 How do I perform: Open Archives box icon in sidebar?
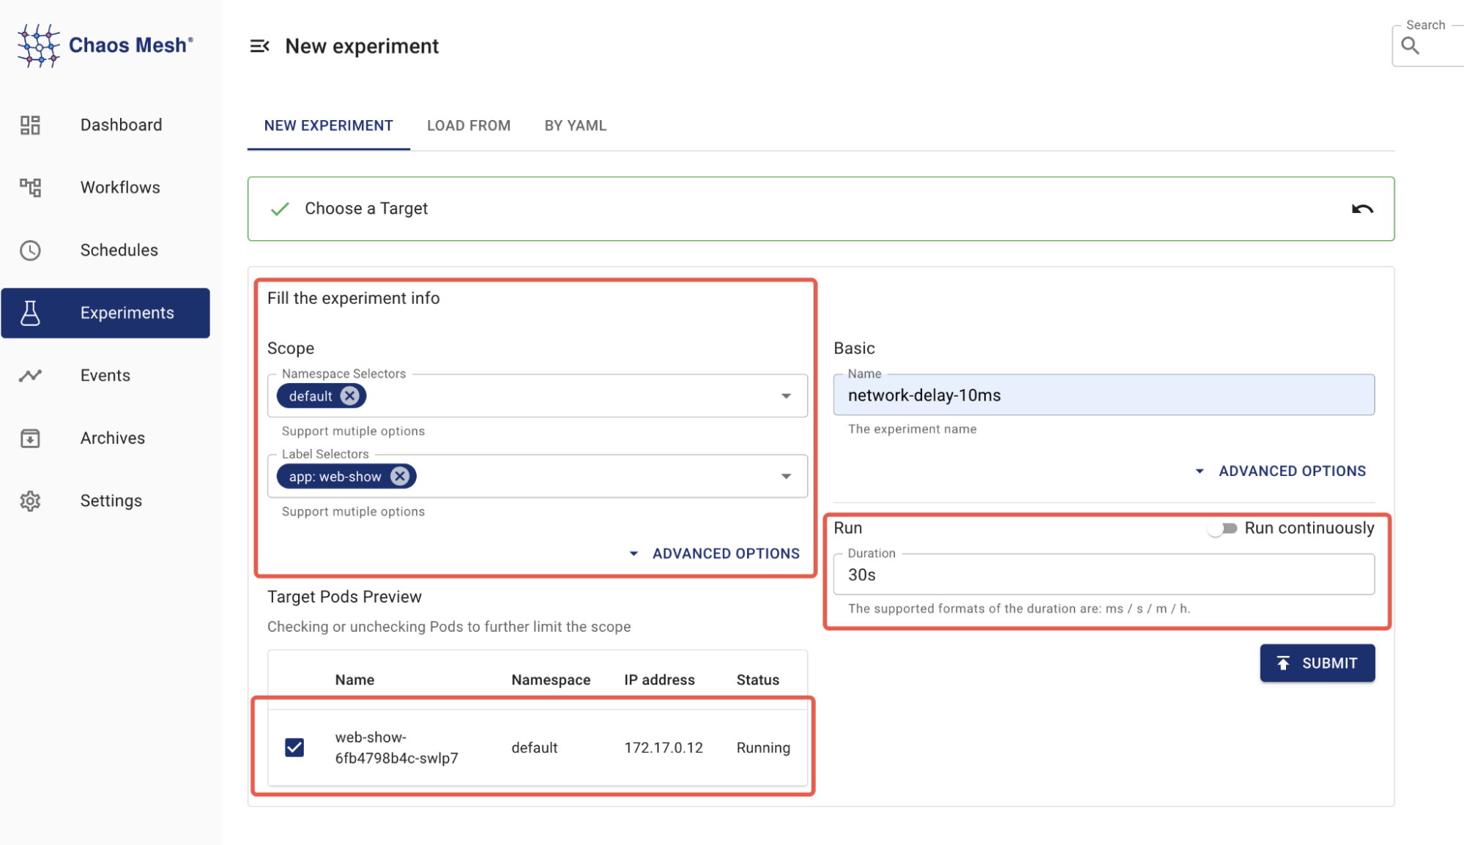tap(30, 439)
